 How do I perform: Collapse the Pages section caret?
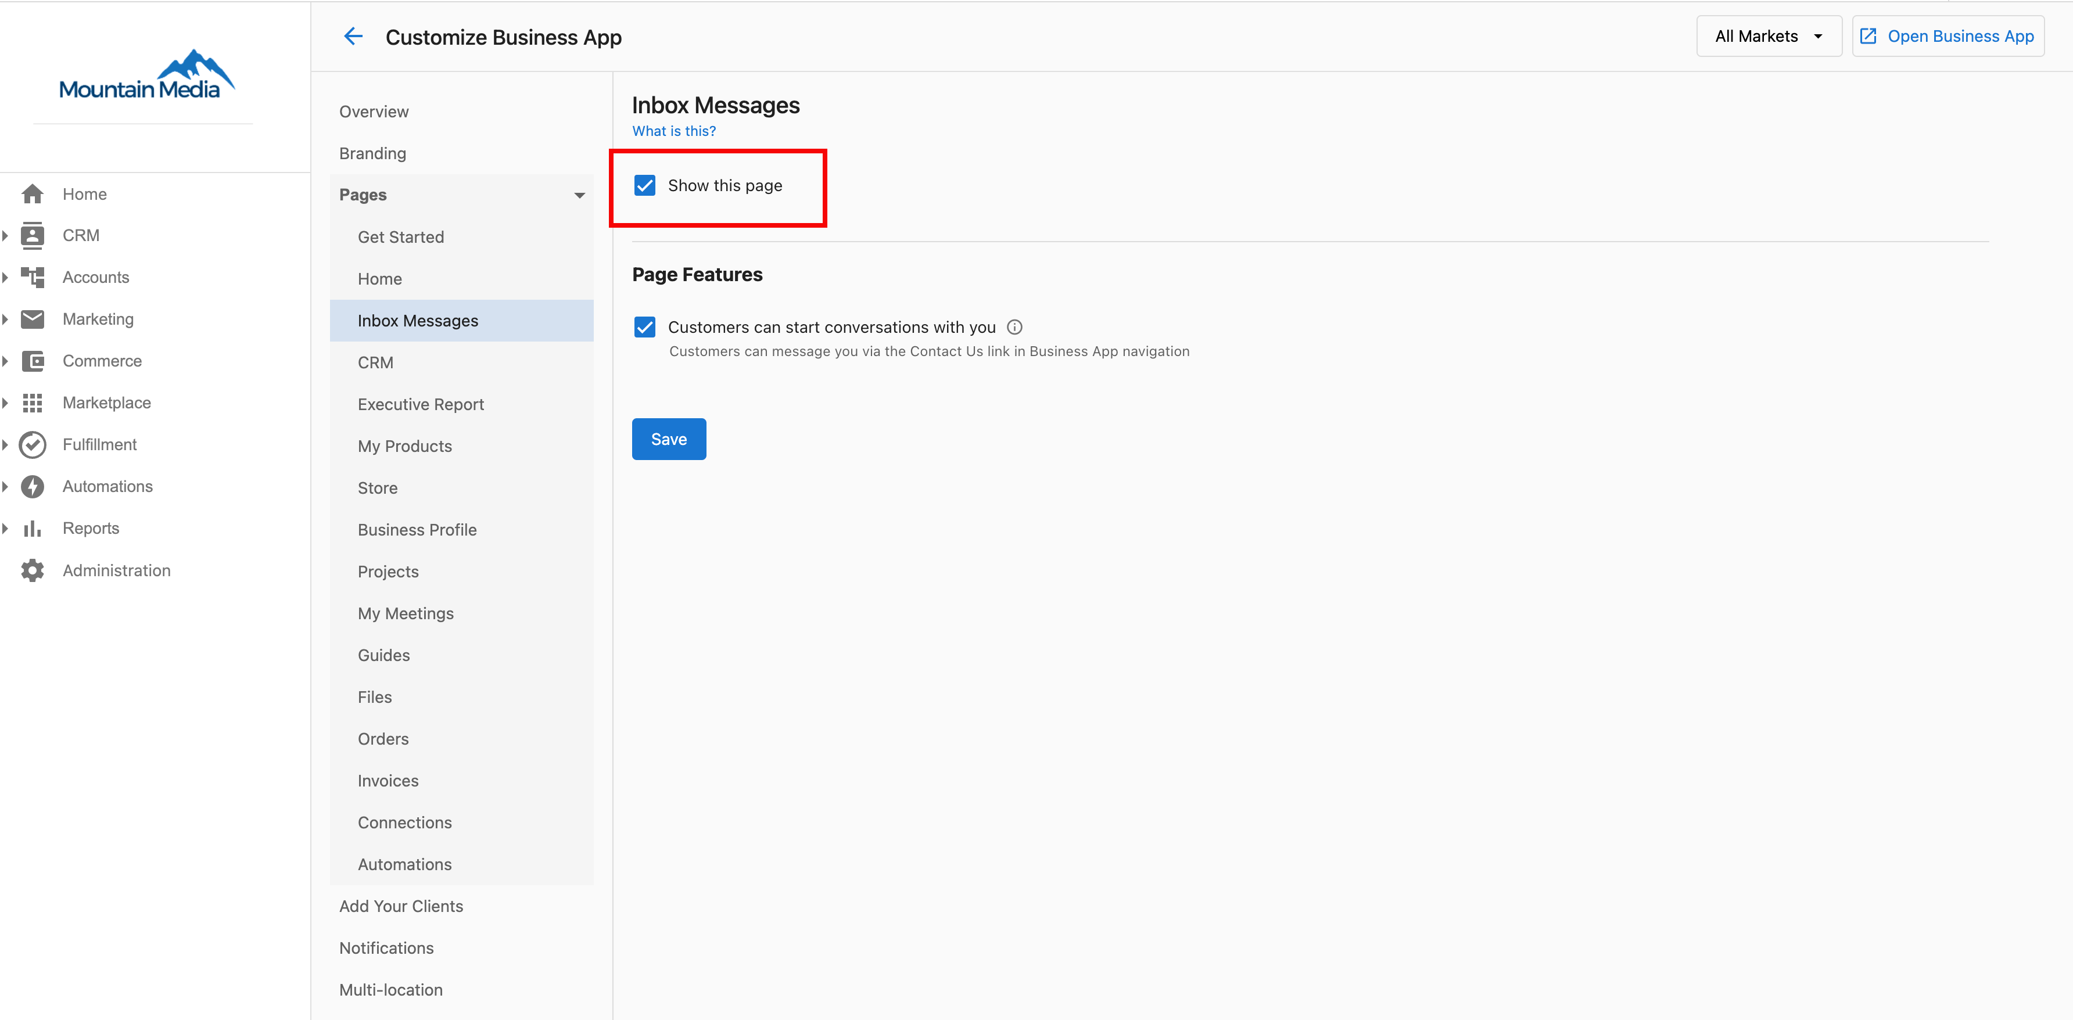[579, 196]
